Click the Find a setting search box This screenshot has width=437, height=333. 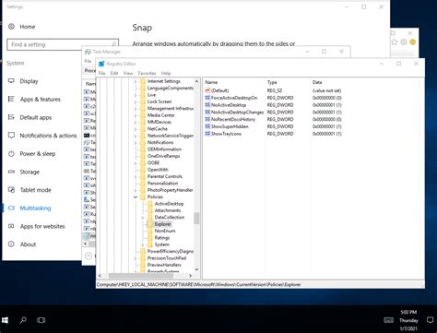[x=63, y=44]
